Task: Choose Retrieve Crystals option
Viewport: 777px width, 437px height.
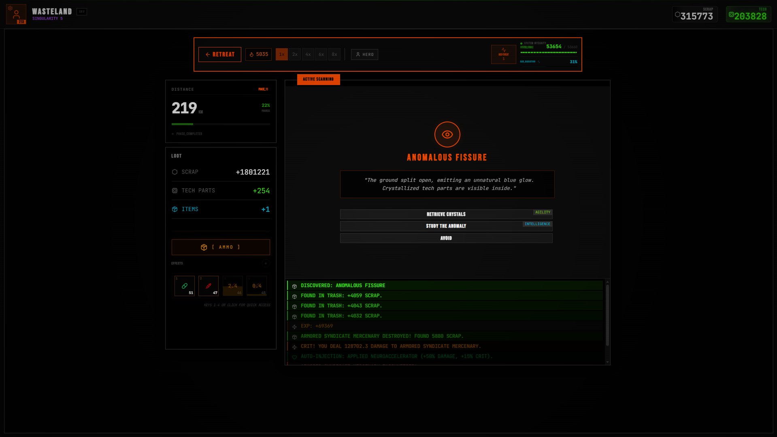Action: [x=446, y=214]
